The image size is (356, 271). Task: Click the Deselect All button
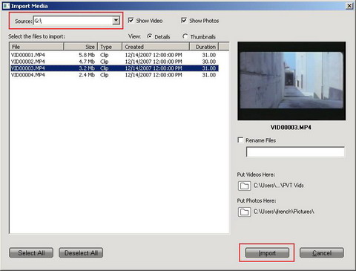point(81,253)
